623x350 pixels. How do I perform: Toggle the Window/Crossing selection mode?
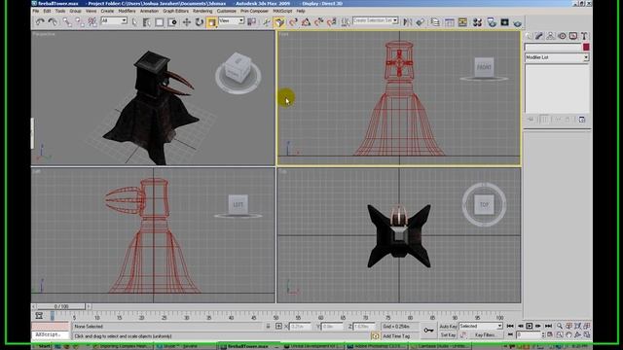pos(172,22)
